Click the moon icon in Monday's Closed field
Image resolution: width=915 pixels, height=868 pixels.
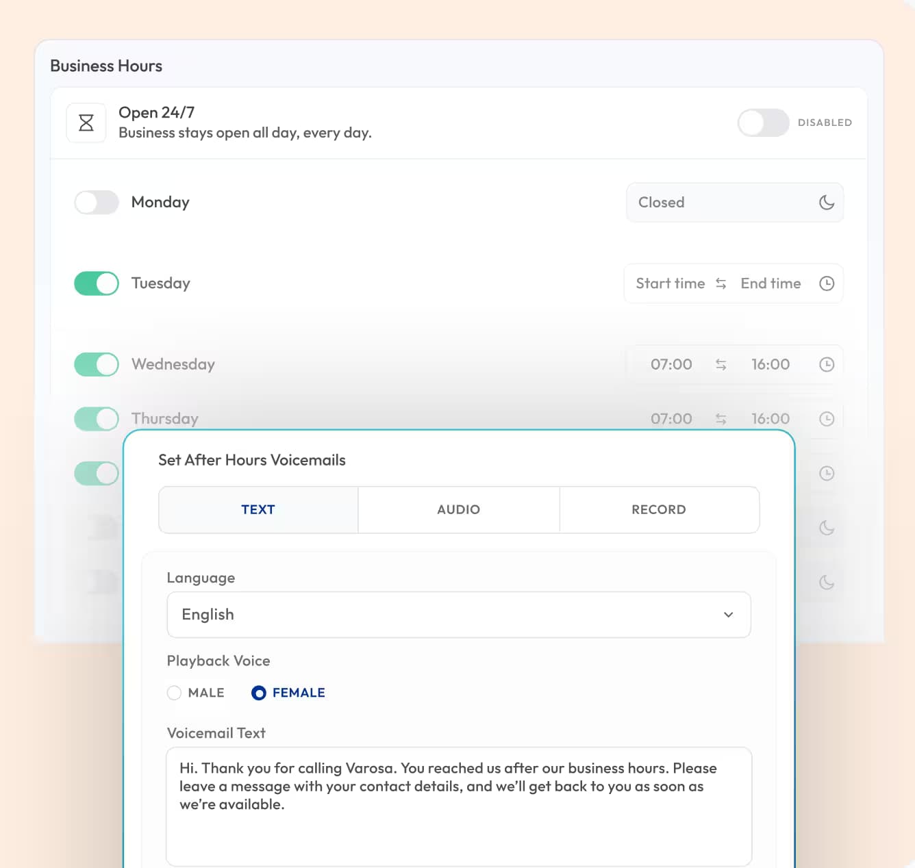(827, 203)
